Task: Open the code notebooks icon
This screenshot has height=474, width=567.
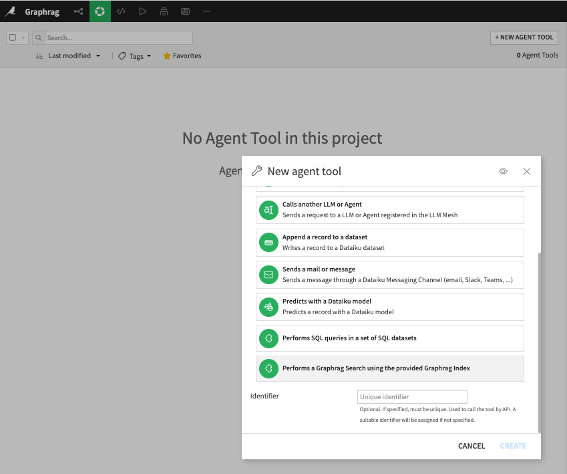Action: coord(121,11)
